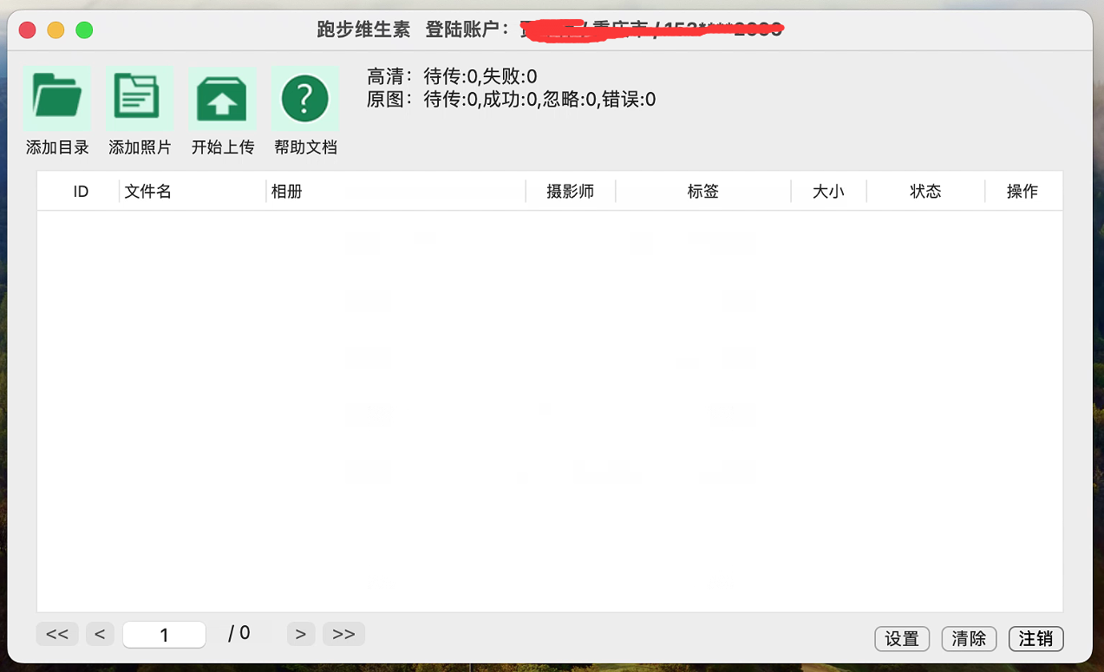The width and height of the screenshot is (1104, 672).
Task: Log out using the 注销 button
Action: click(x=1036, y=639)
